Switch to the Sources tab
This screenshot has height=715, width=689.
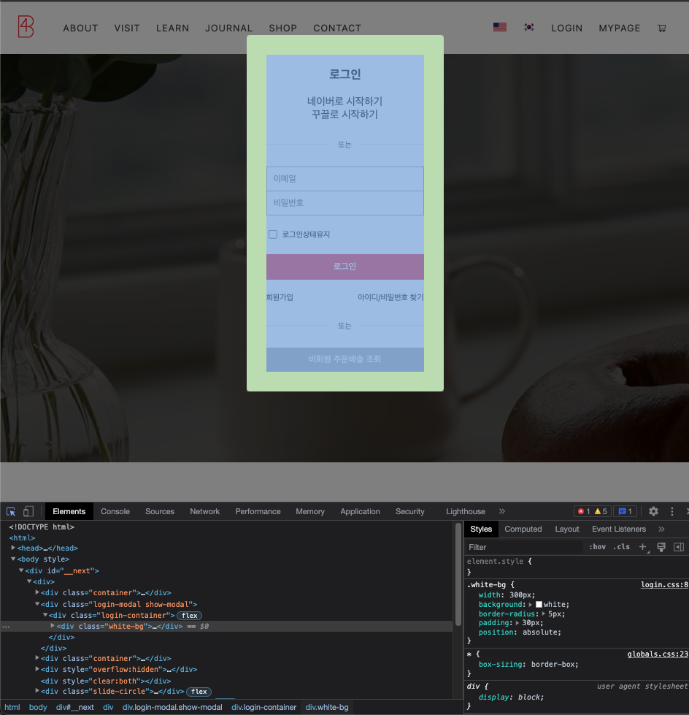[160, 512]
